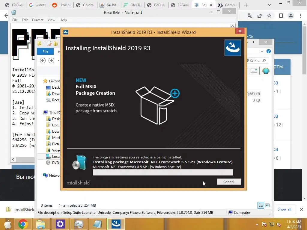Open new Chrome tab
Image resolution: width=307 pixels, height=230 pixels.
click(246, 5)
